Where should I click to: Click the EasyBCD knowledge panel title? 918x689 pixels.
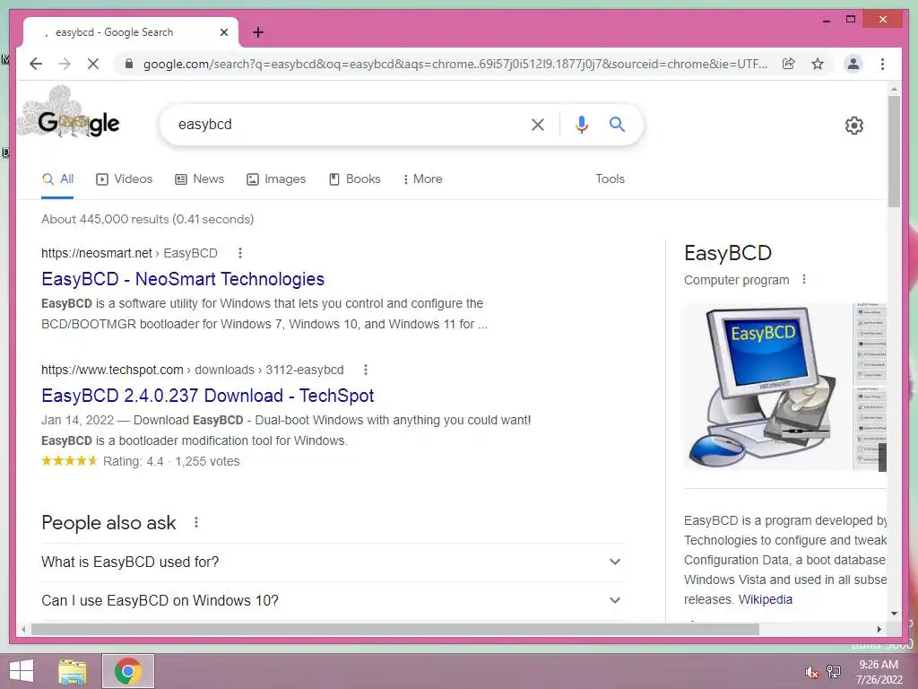(728, 253)
